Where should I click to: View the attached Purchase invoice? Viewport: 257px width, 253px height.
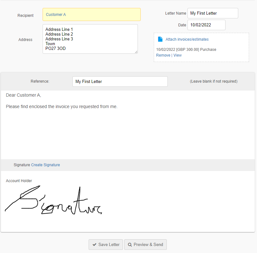pyautogui.click(x=178, y=55)
